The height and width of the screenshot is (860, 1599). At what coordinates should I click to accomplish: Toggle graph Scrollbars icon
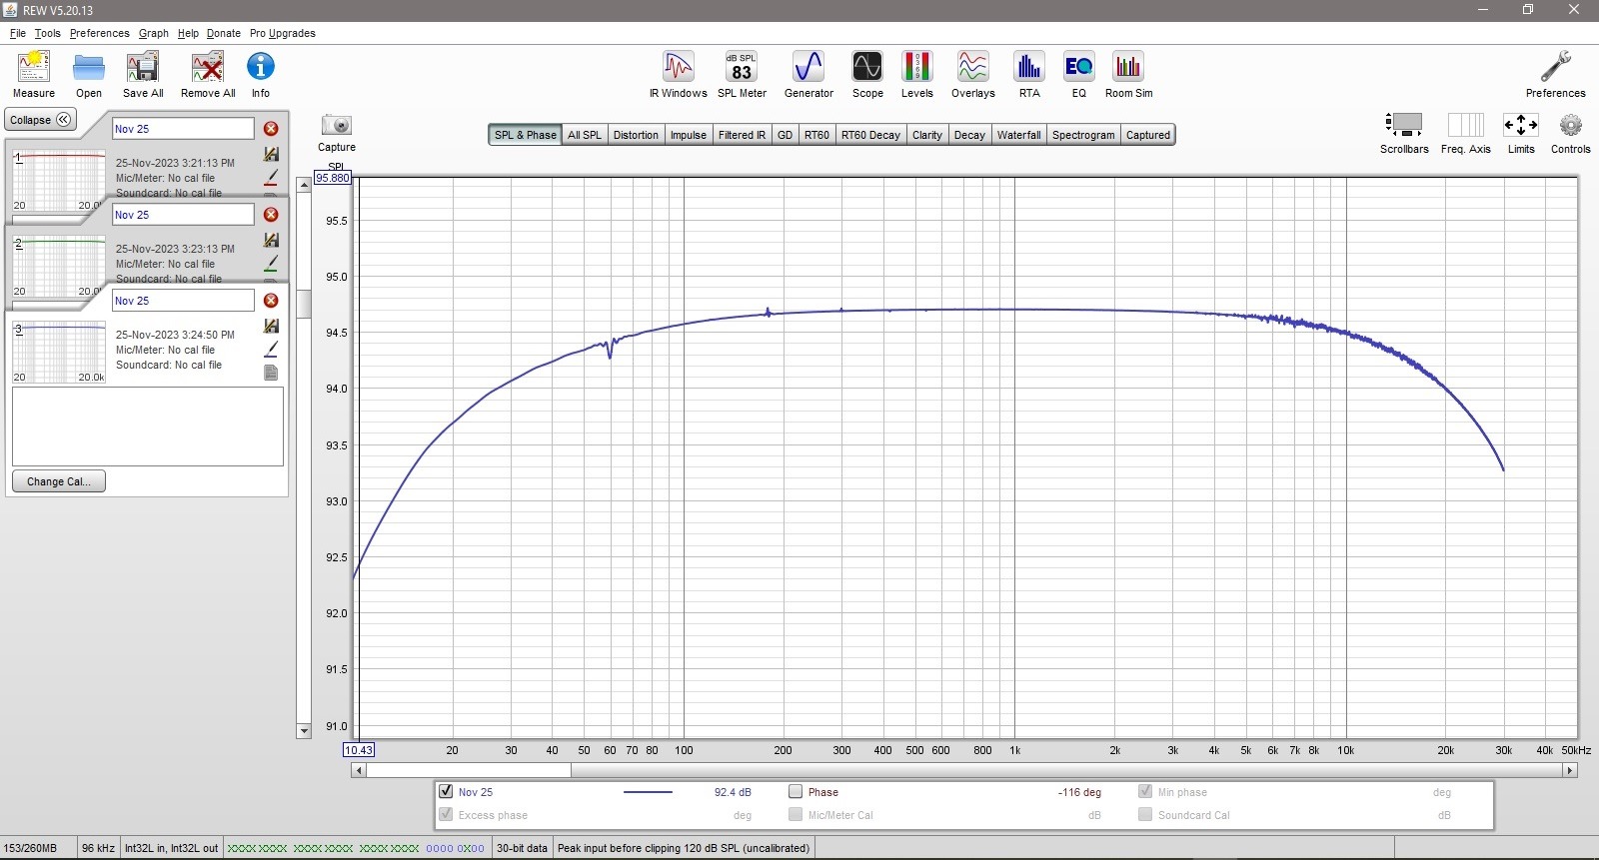point(1404,125)
